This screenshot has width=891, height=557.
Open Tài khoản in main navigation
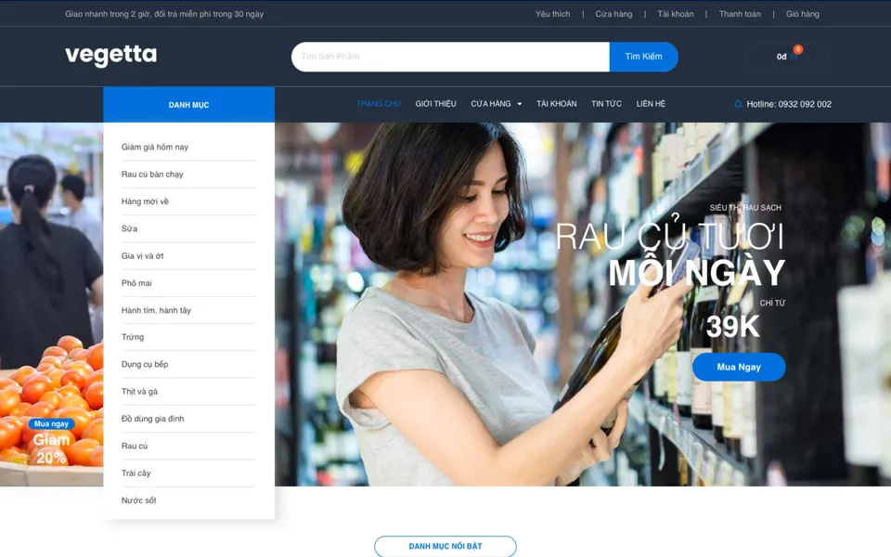tap(557, 103)
